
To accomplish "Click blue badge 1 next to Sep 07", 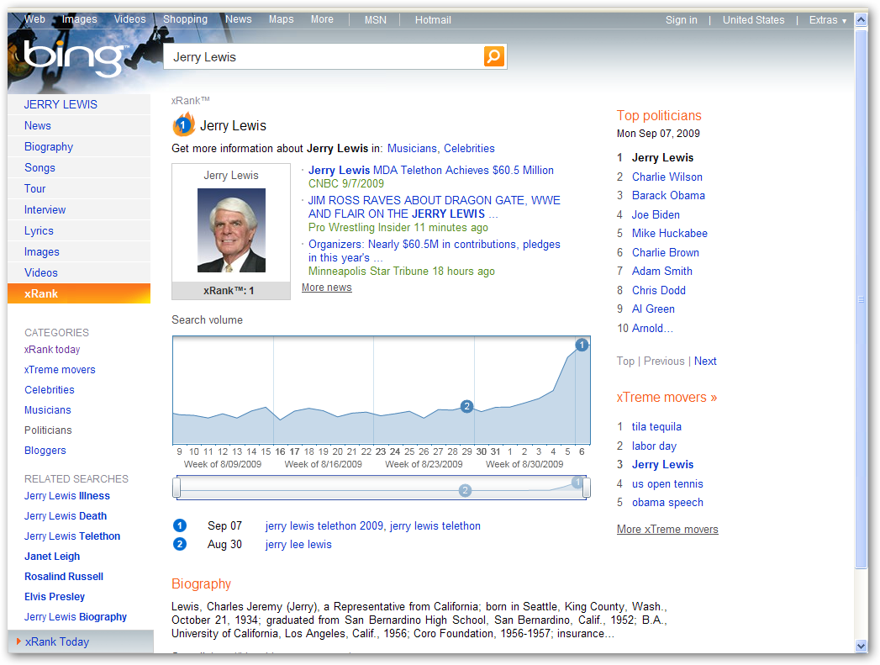I will 180,525.
